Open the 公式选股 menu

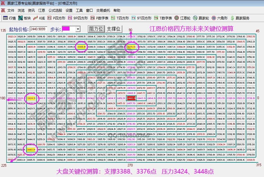[56, 10]
